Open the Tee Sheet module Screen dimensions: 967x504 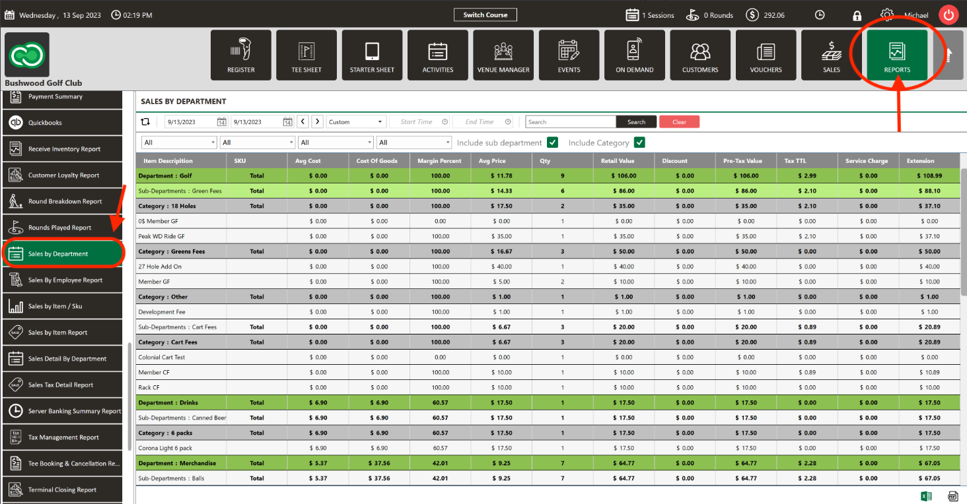coord(306,55)
